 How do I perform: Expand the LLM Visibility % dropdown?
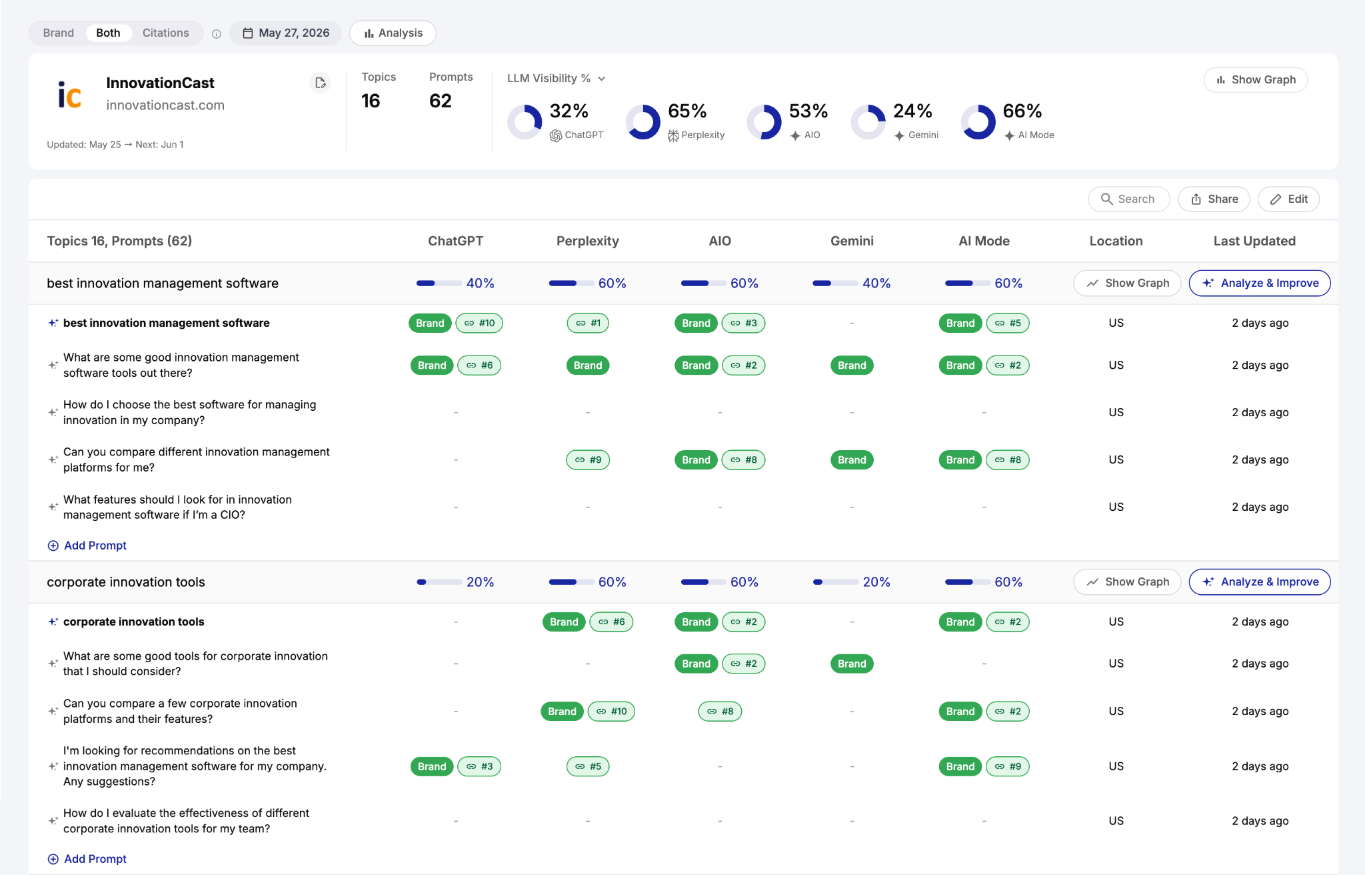coord(557,79)
